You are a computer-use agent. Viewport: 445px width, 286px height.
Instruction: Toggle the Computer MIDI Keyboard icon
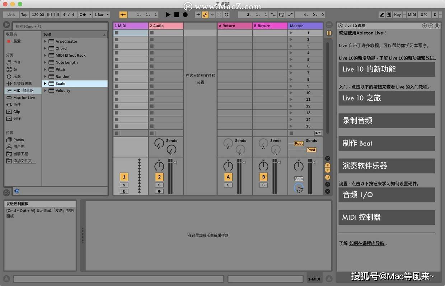pyautogui.click(x=389, y=15)
